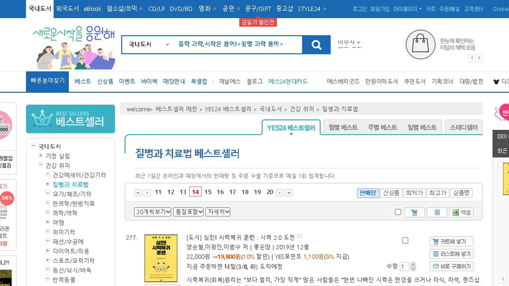Open the 고객센터 link
The image size is (509, 286).
pyautogui.click(x=473, y=9)
